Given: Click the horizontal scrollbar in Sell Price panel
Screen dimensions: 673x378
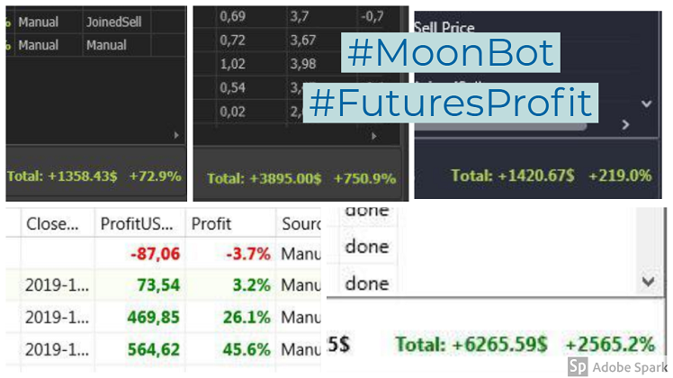Looking at the screenshot, I should 500,126.
